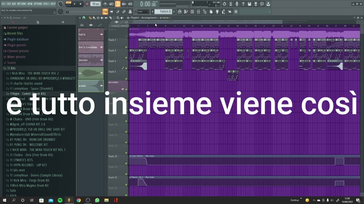
Task: Select the playlist Slip tool
Action: click(x=106, y=18)
